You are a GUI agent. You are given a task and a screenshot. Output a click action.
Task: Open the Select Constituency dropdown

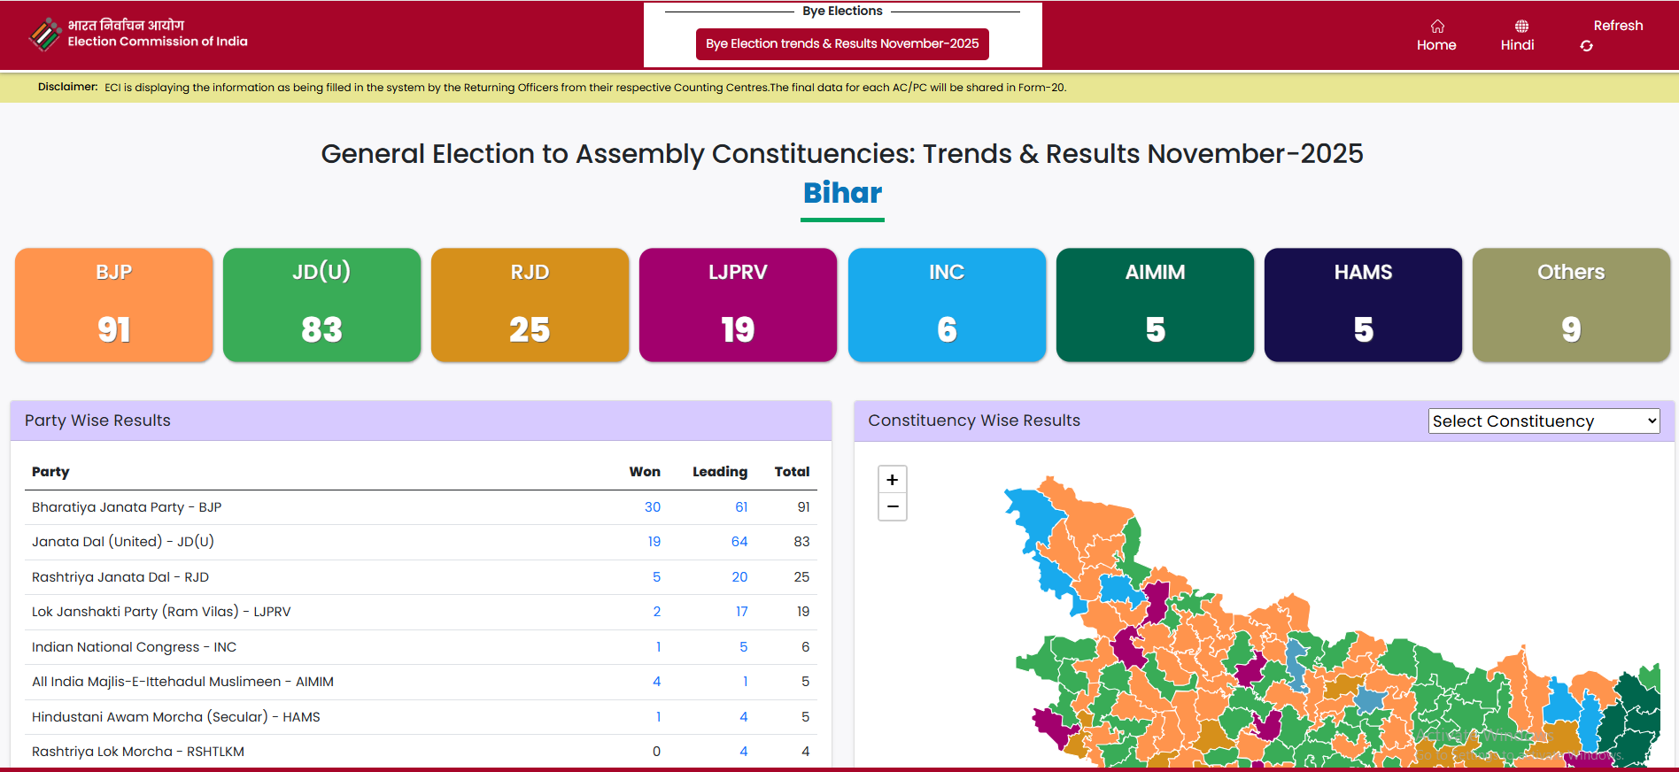click(1544, 421)
